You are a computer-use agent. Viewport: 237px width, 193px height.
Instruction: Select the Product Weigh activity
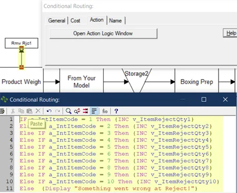[21, 82]
